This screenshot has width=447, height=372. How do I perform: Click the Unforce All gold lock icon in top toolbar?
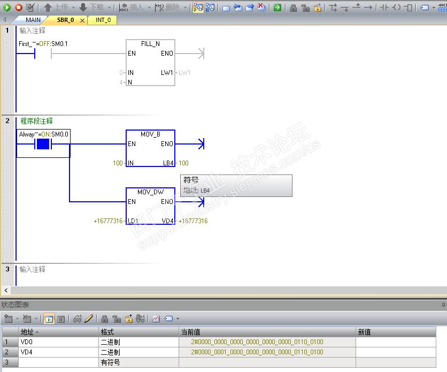[x=317, y=7]
